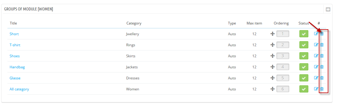Delete the Glasse group
Viewport: 337px width, 108px height.
tap(322, 78)
